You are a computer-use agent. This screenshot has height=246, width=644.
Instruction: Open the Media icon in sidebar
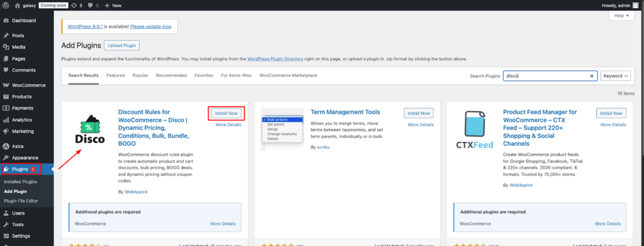coord(6,47)
